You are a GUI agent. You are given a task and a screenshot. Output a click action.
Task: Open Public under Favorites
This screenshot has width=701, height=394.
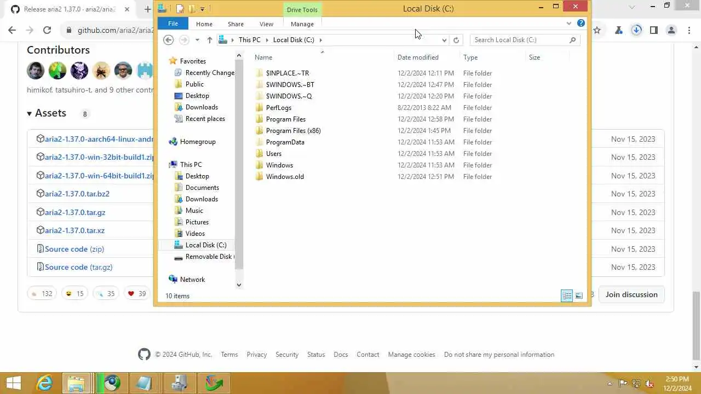click(x=194, y=84)
